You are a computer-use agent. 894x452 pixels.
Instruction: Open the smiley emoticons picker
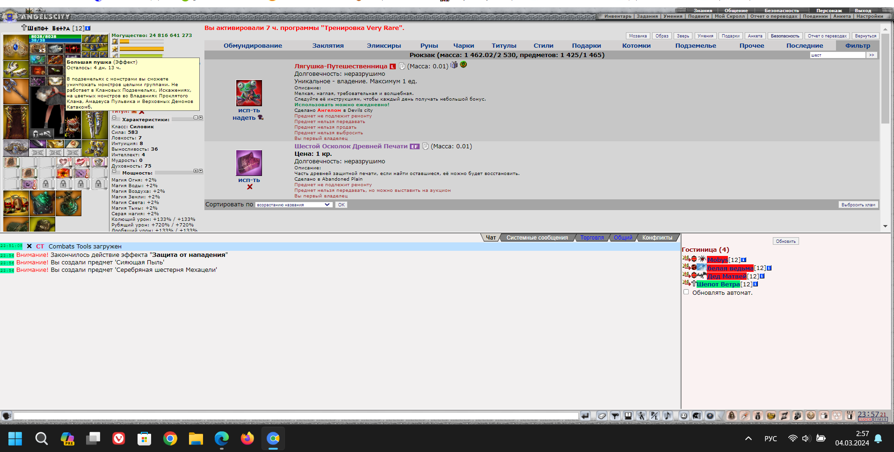(x=683, y=416)
